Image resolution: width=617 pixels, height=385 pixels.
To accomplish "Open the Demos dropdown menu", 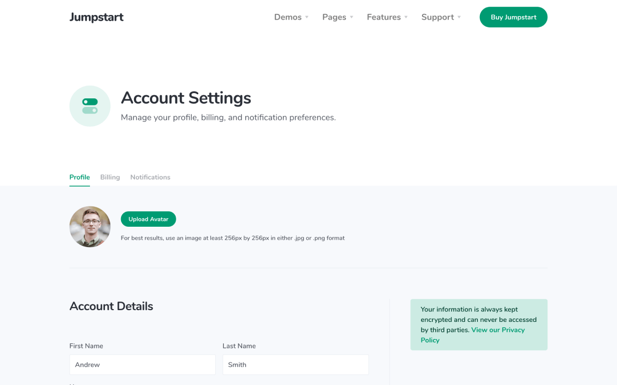I will (x=291, y=17).
